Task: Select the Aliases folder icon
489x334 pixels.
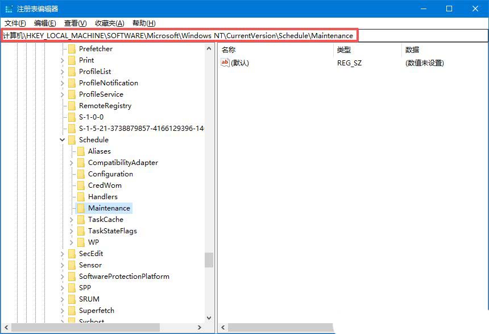Action: click(x=81, y=151)
